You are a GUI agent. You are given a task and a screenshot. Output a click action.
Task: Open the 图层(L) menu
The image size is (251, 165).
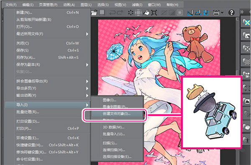pyautogui.click(x=86, y=5)
